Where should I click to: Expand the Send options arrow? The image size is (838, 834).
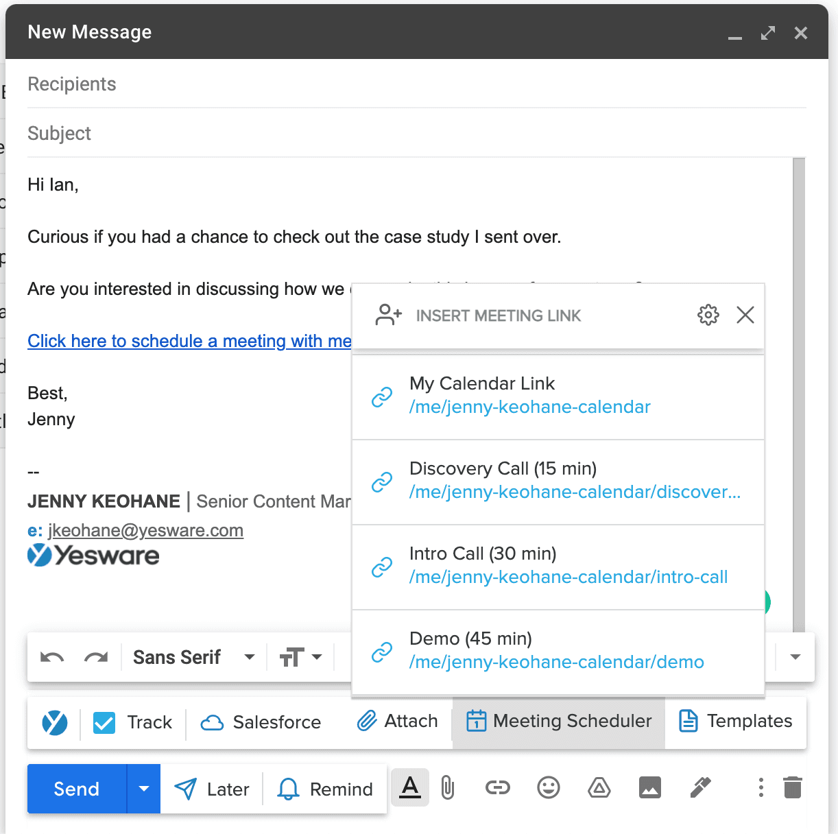click(x=143, y=788)
